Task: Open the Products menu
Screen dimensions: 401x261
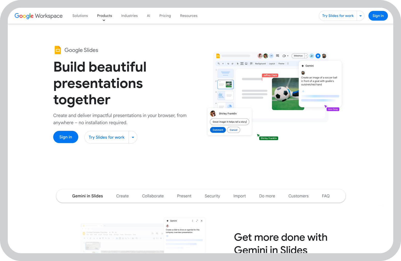Action: 105,16
